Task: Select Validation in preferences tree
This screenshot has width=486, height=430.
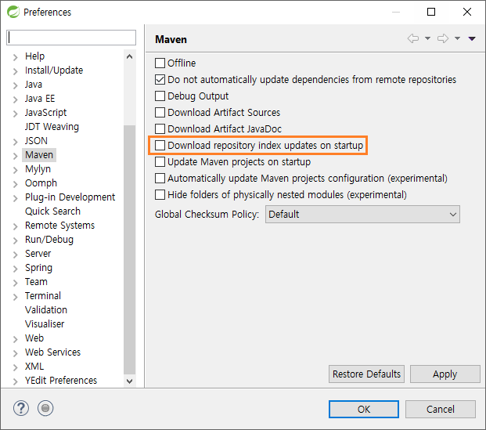Action: pyautogui.click(x=46, y=310)
